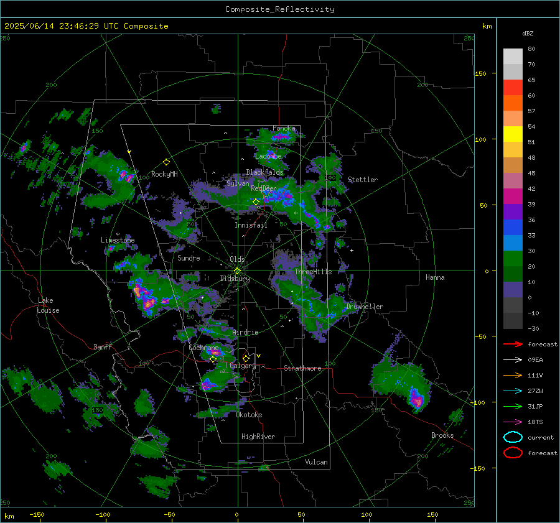The image size is (560, 523).
Task: Click the cyan 'current' ellipse icon
Action: [x=513, y=437]
